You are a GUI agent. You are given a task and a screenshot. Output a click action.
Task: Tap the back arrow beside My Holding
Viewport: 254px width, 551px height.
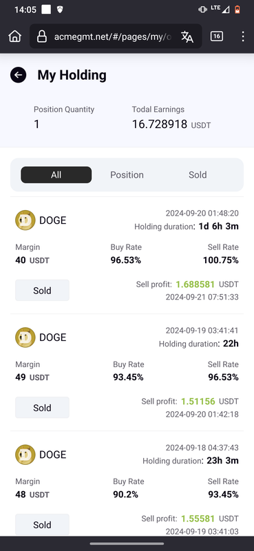point(19,75)
